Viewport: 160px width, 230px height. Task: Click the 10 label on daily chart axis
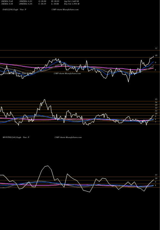coord(156,56)
